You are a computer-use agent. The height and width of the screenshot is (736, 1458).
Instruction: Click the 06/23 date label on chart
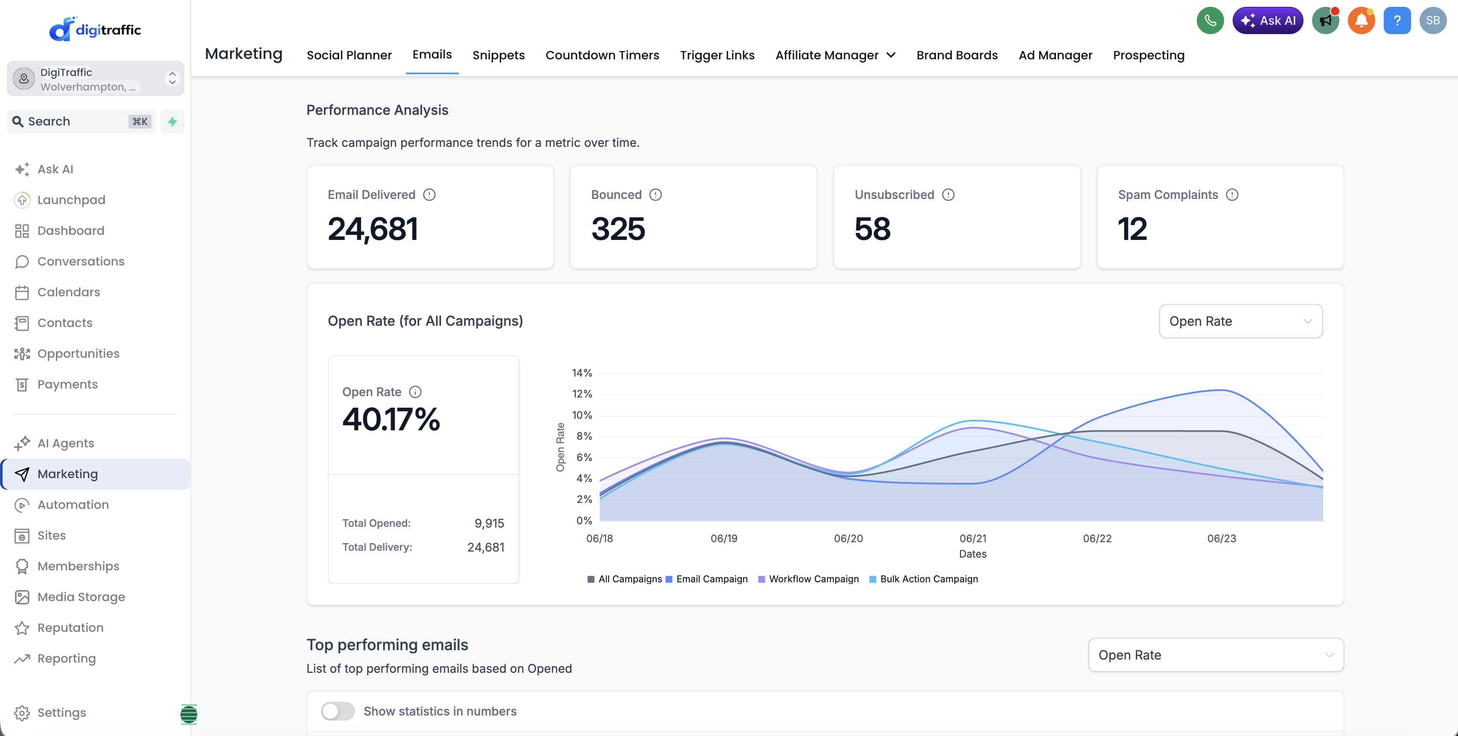tap(1222, 538)
